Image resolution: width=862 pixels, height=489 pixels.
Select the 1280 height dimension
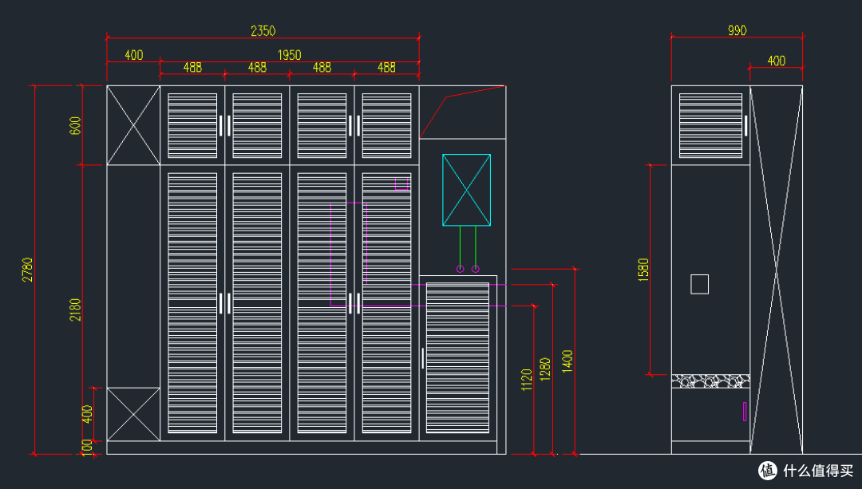[x=545, y=369]
